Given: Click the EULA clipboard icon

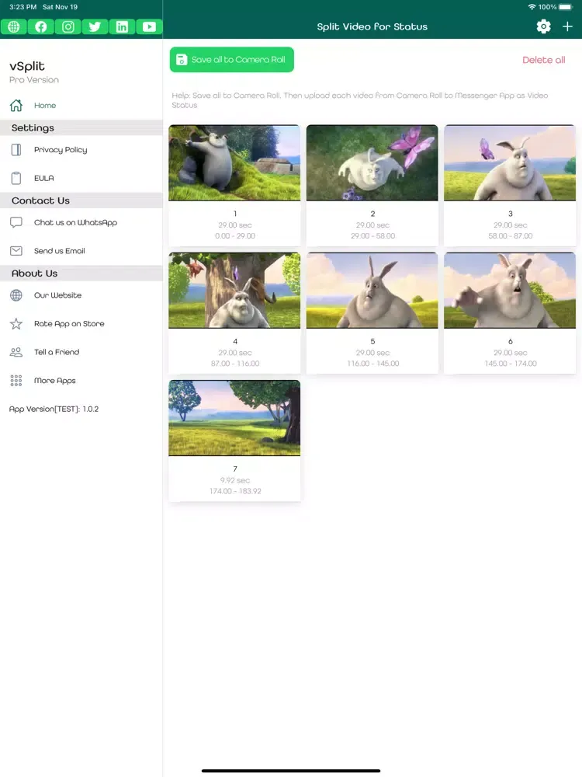Looking at the screenshot, I should point(16,178).
